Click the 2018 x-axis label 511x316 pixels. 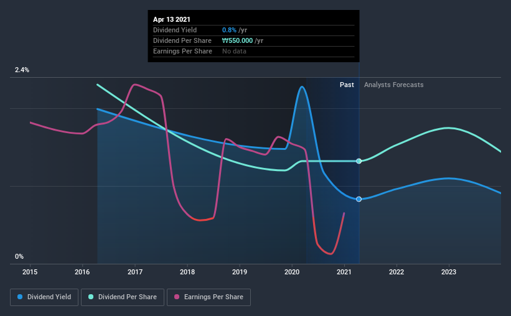(187, 272)
